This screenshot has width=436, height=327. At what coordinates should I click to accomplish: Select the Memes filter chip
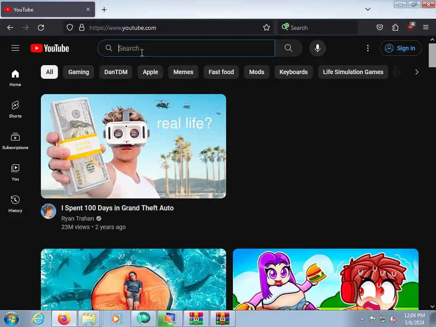pyautogui.click(x=183, y=72)
